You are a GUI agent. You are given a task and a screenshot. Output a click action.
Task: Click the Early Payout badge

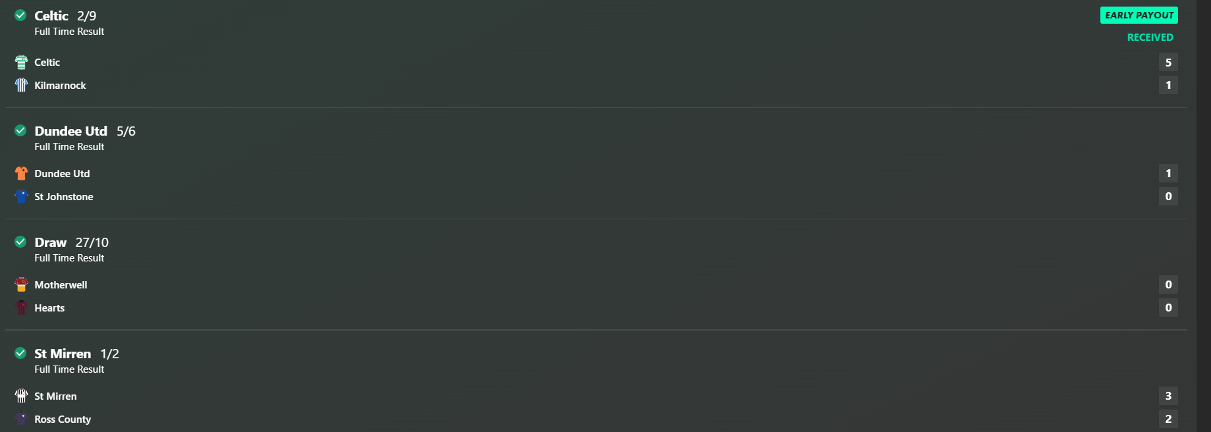click(1139, 15)
